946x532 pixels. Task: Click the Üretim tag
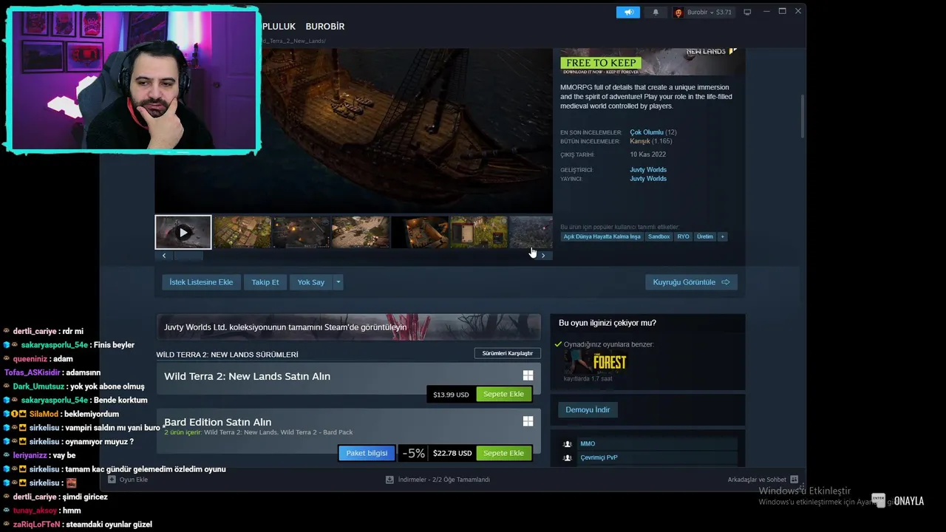pos(705,236)
